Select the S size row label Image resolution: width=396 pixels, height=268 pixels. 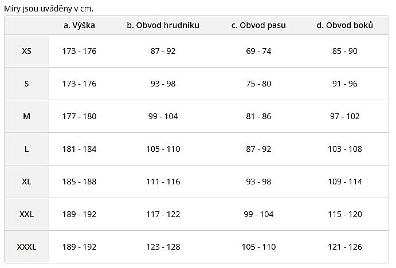pyautogui.click(x=26, y=84)
